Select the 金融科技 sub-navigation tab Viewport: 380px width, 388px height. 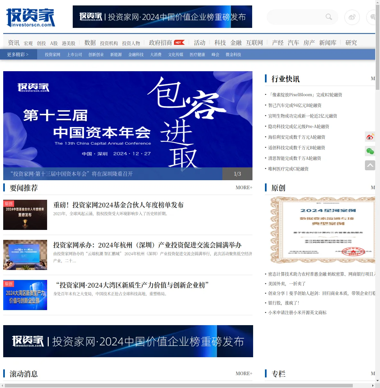click(x=136, y=55)
